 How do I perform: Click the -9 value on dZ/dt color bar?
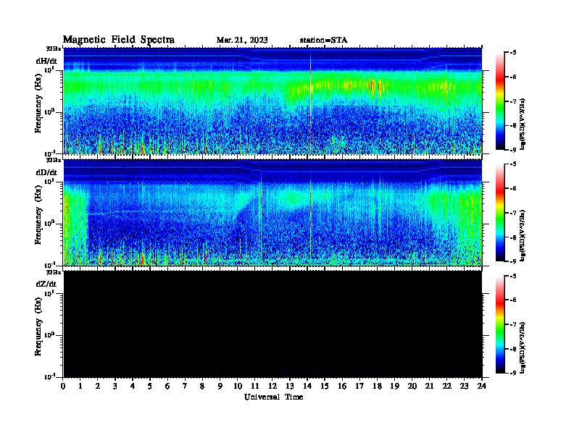point(513,373)
